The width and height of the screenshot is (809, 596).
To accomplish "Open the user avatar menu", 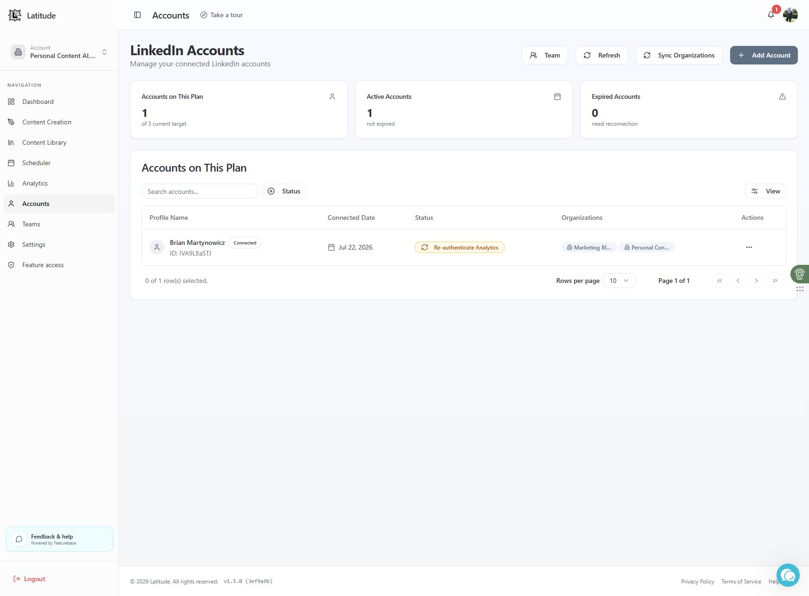I will click(x=790, y=15).
